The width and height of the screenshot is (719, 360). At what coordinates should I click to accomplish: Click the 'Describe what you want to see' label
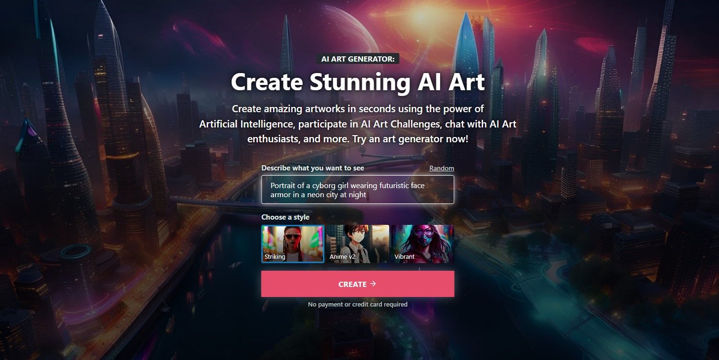click(x=313, y=168)
